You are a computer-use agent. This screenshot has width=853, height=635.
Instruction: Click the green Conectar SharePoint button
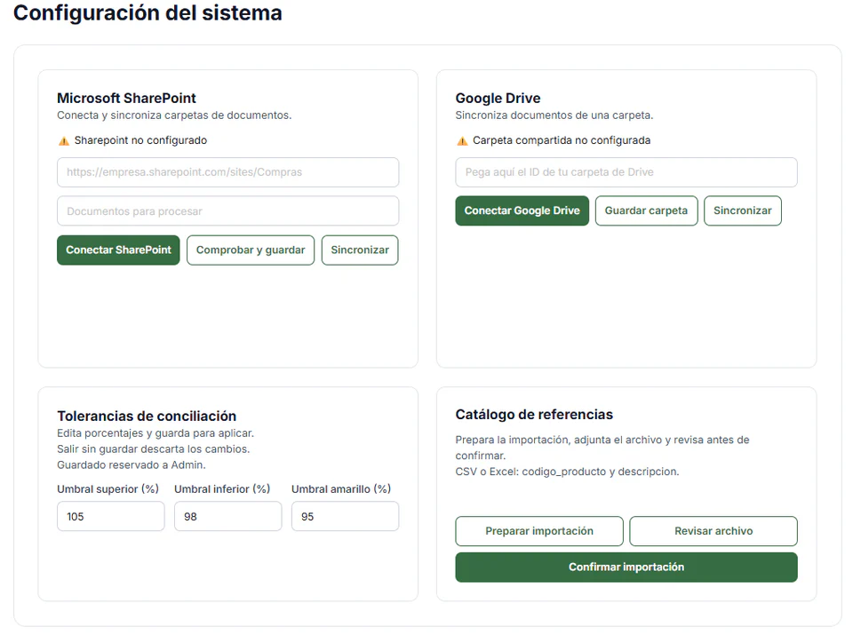coord(118,250)
